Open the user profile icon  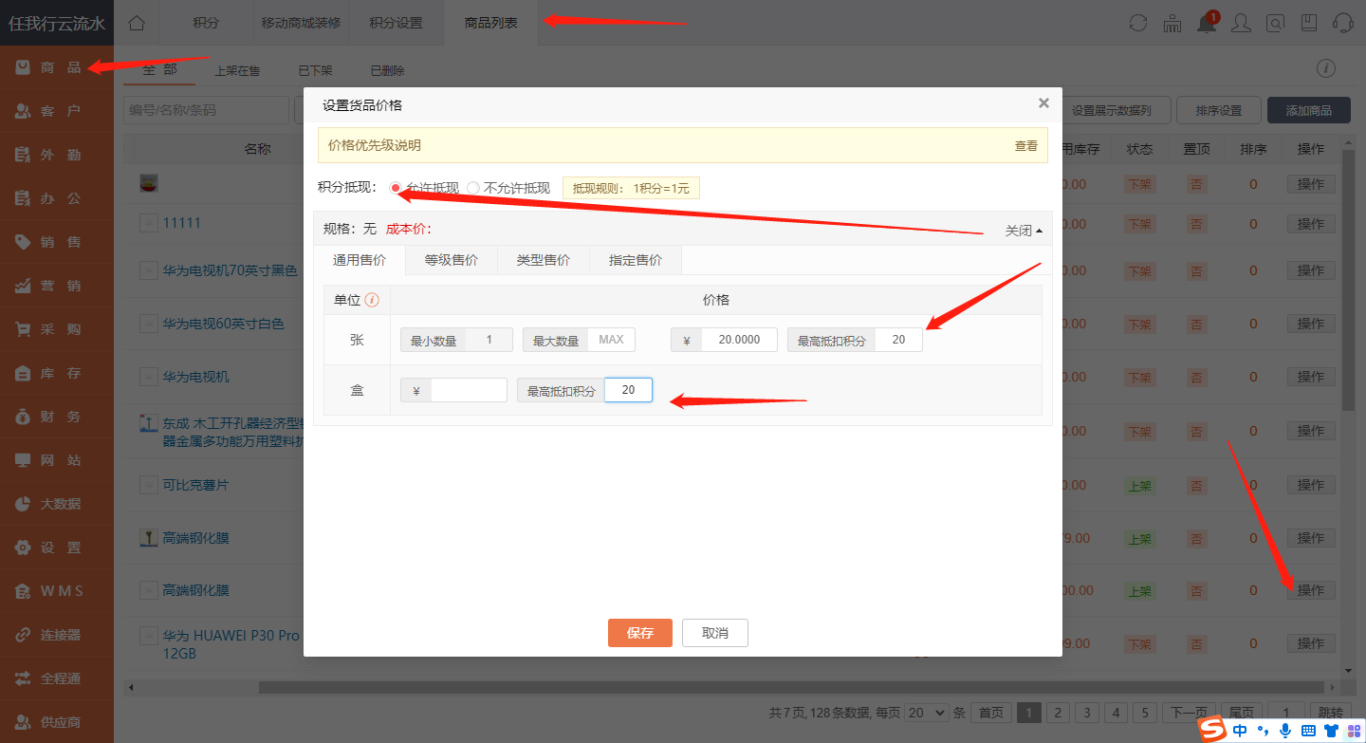tap(1241, 23)
